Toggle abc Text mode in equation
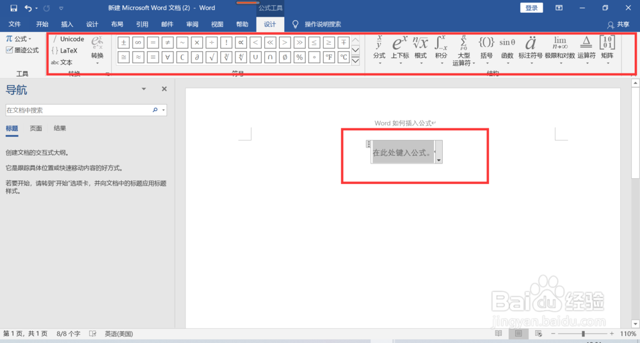 pos(61,63)
